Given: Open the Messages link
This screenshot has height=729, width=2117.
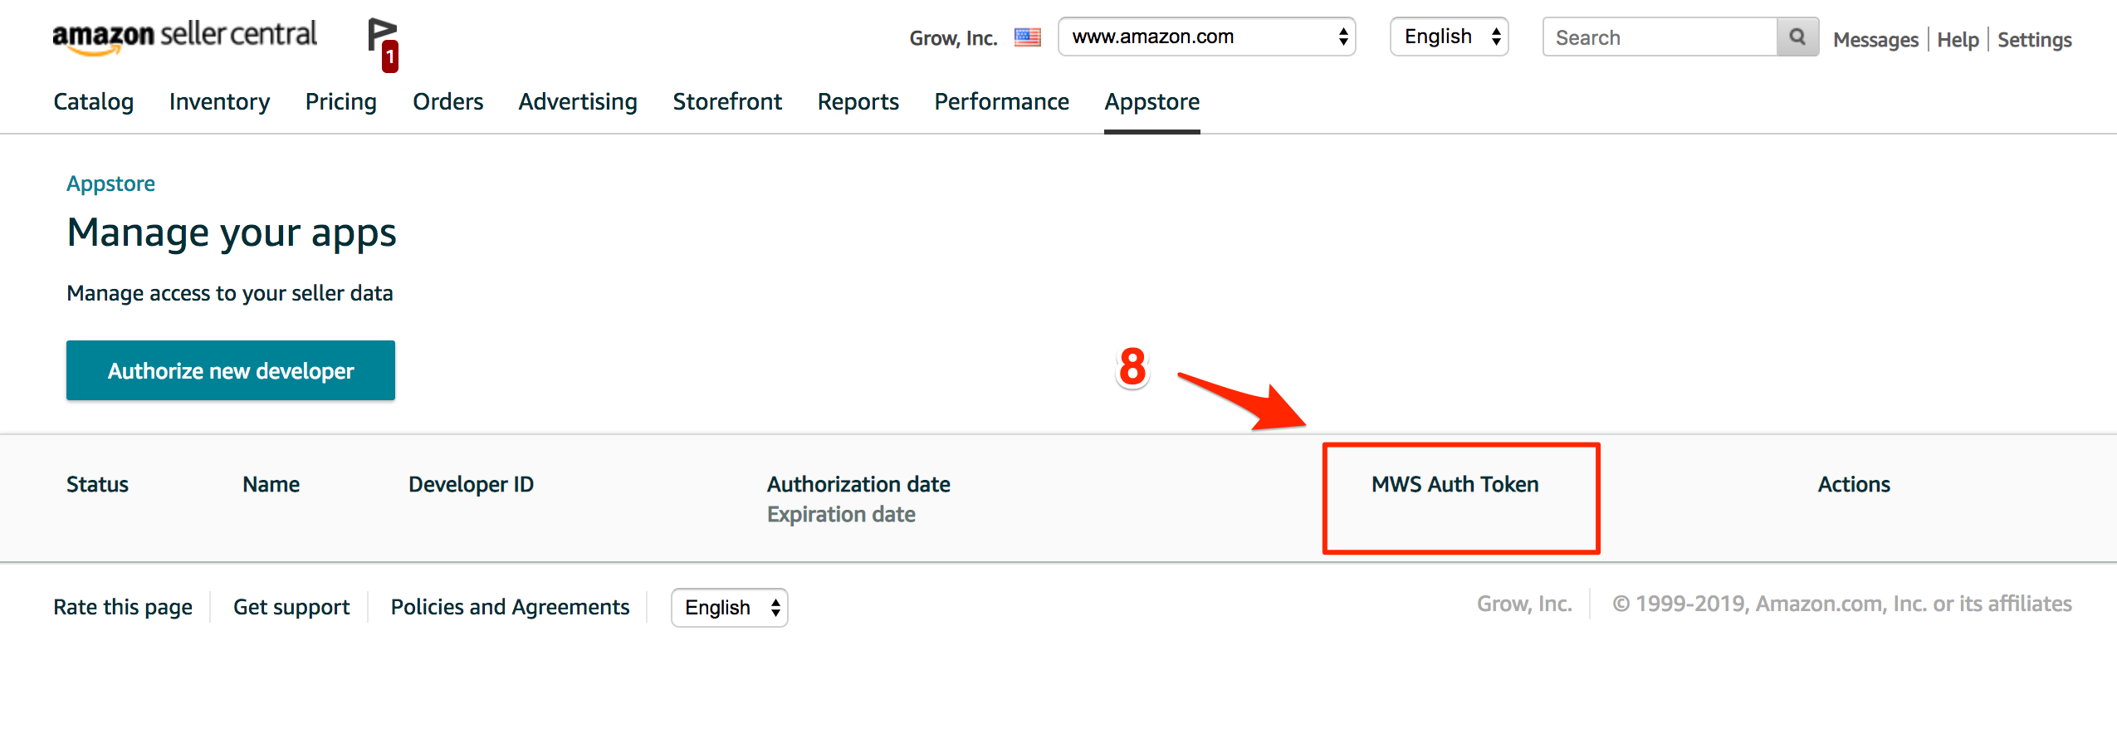Looking at the screenshot, I should [x=1875, y=39].
